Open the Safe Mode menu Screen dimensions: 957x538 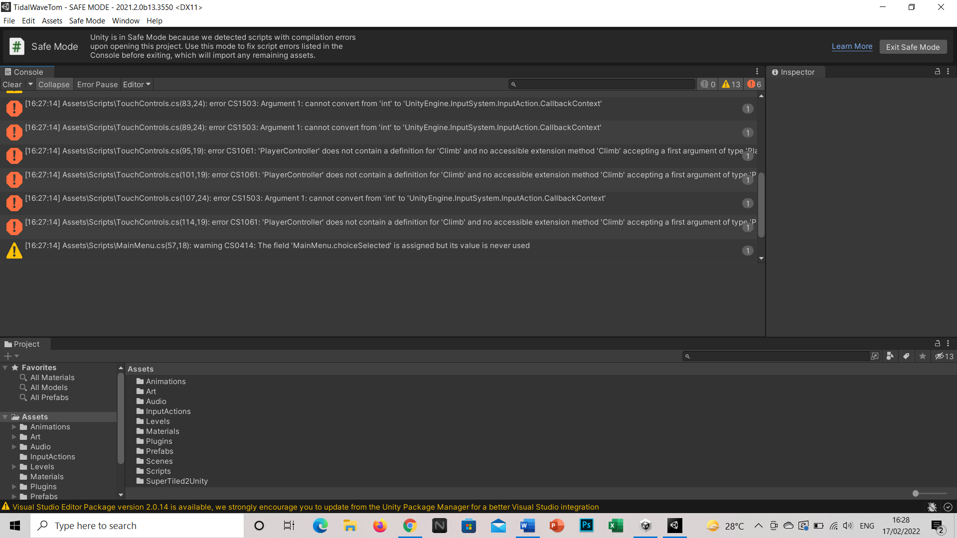pos(87,21)
